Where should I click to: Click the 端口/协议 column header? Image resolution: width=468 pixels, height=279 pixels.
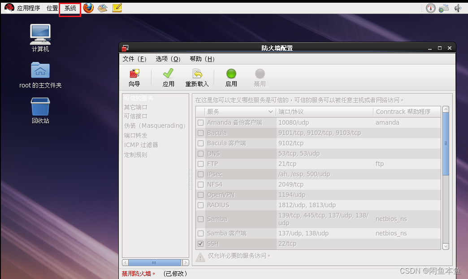click(325, 112)
